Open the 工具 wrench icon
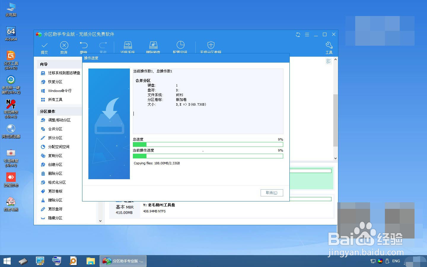The image size is (427, 267). (329, 45)
